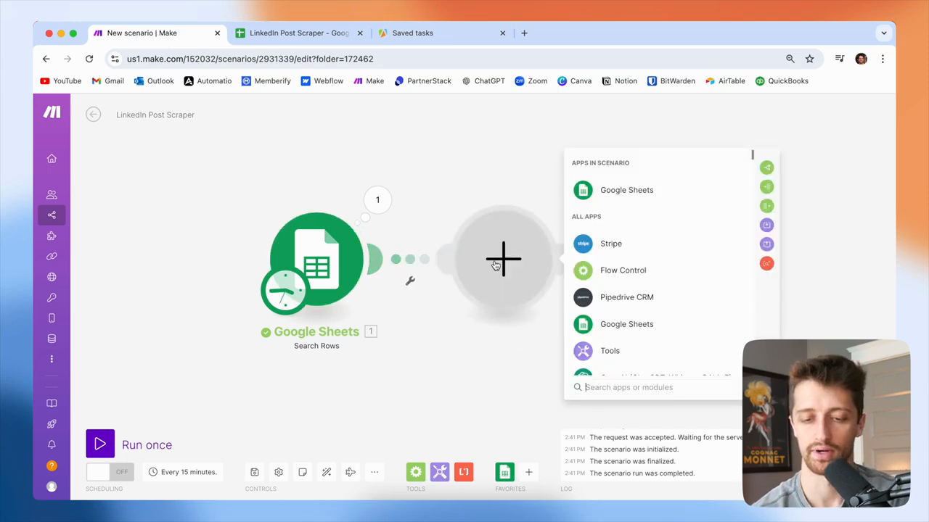The image size is (929, 522).
Task: Click the third green shortcut icon in picker
Action: (x=767, y=206)
